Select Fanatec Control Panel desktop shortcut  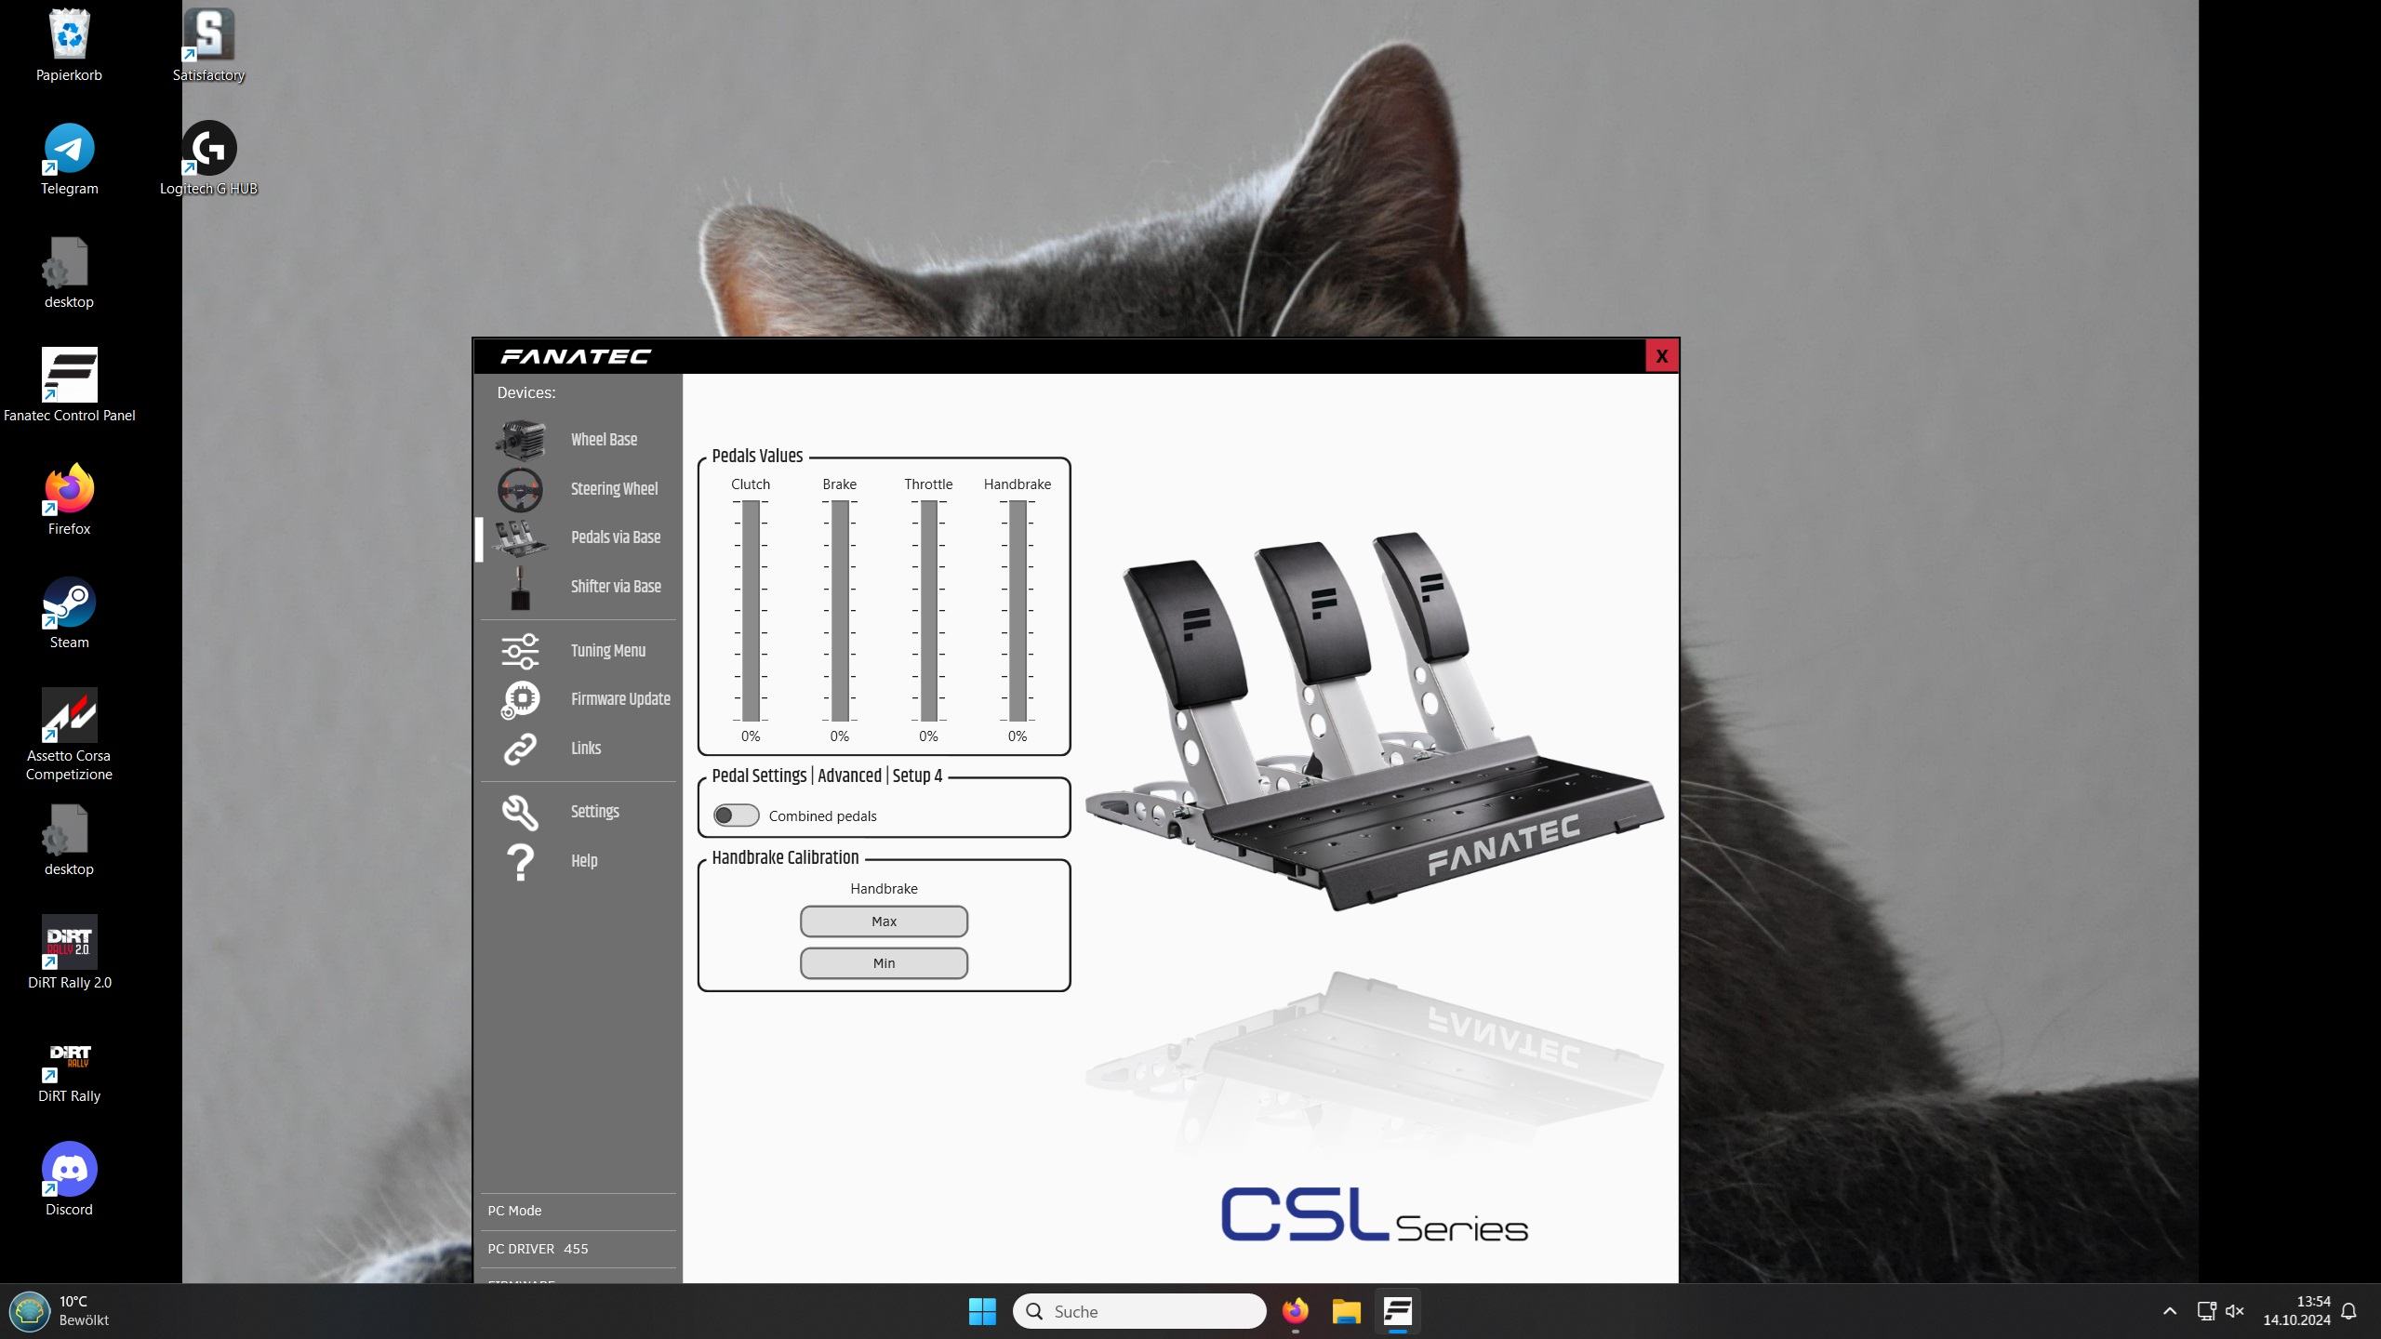click(69, 385)
